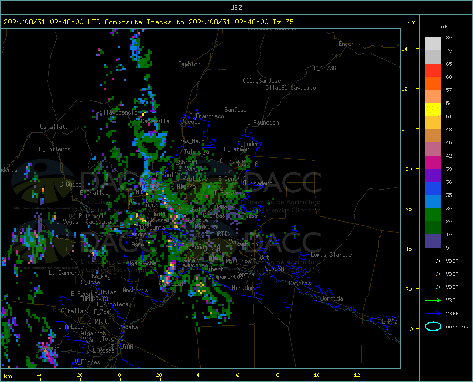Image resolution: width=473 pixels, height=382 pixels.
Task: Click the 'Villavicencio' map label
Action: click(117, 112)
